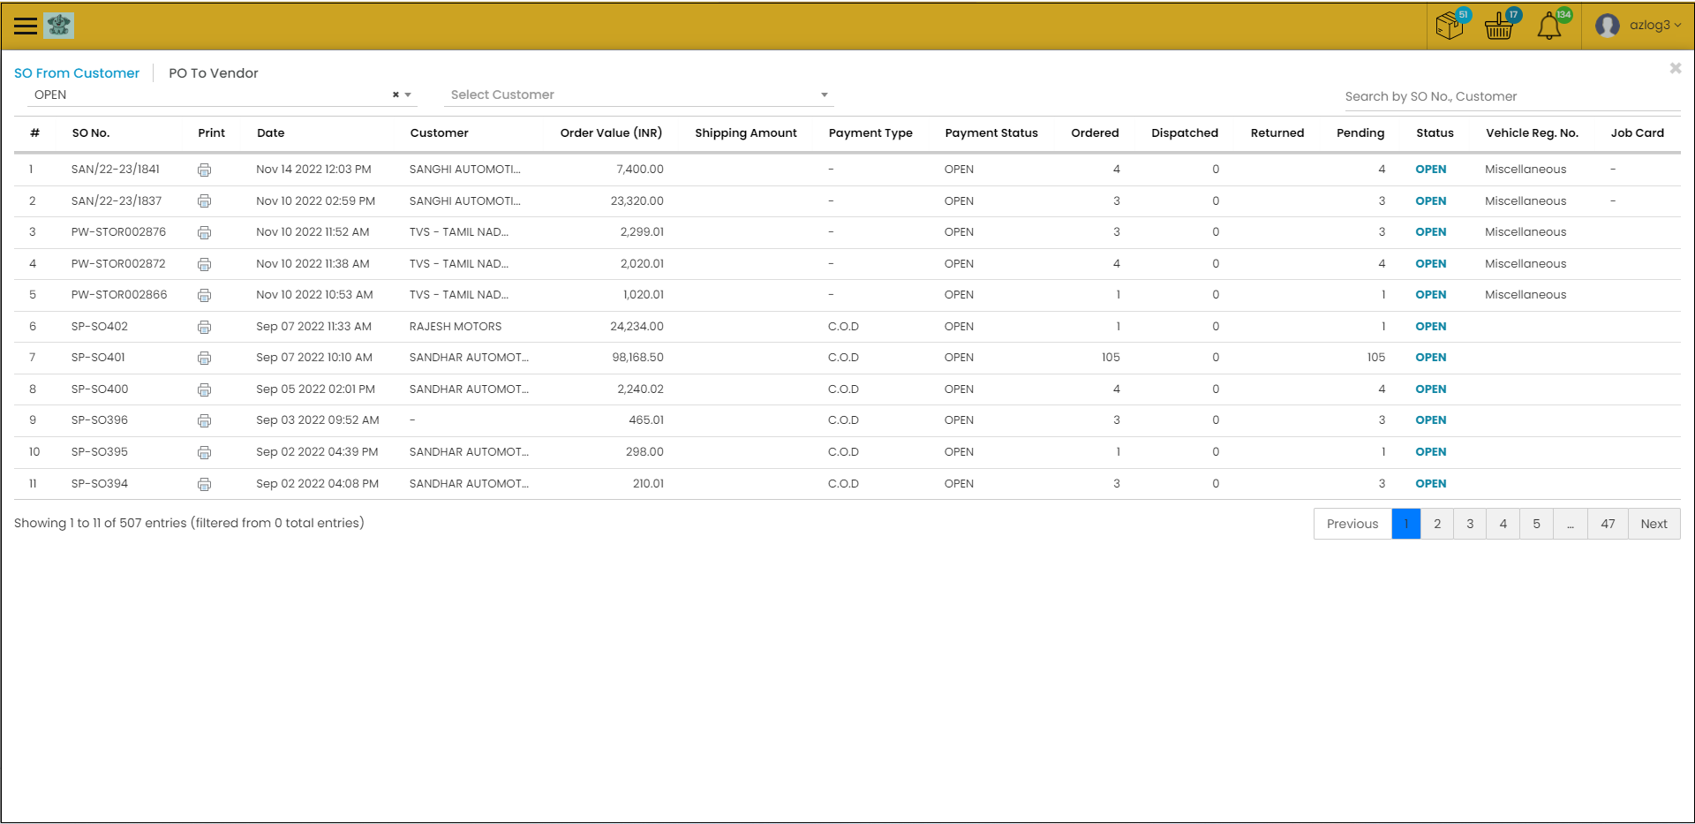The image size is (1695, 824).
Task: Sort by Shipping Amount column header
Action: 746,133
